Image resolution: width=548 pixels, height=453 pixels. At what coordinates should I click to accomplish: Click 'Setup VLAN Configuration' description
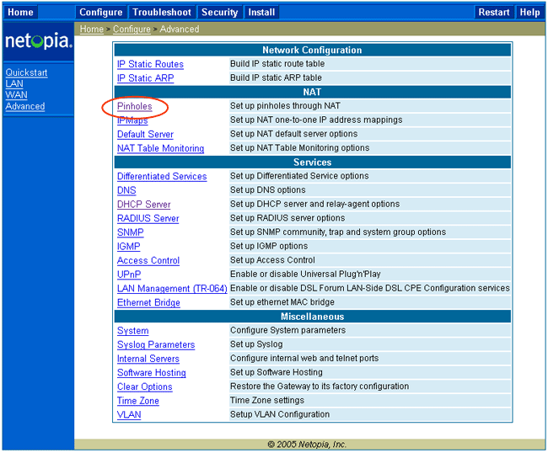(x=280, y=414)
